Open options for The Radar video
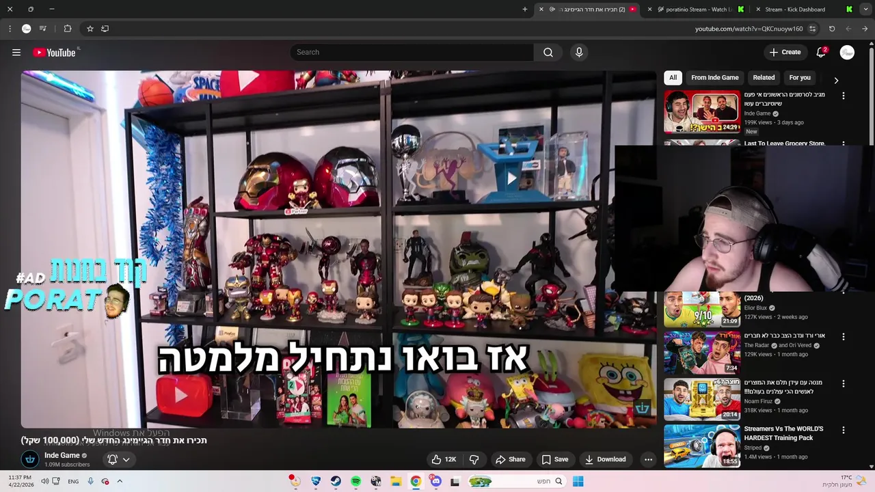Viewport: 875px width, 492px height. point(844,337)
